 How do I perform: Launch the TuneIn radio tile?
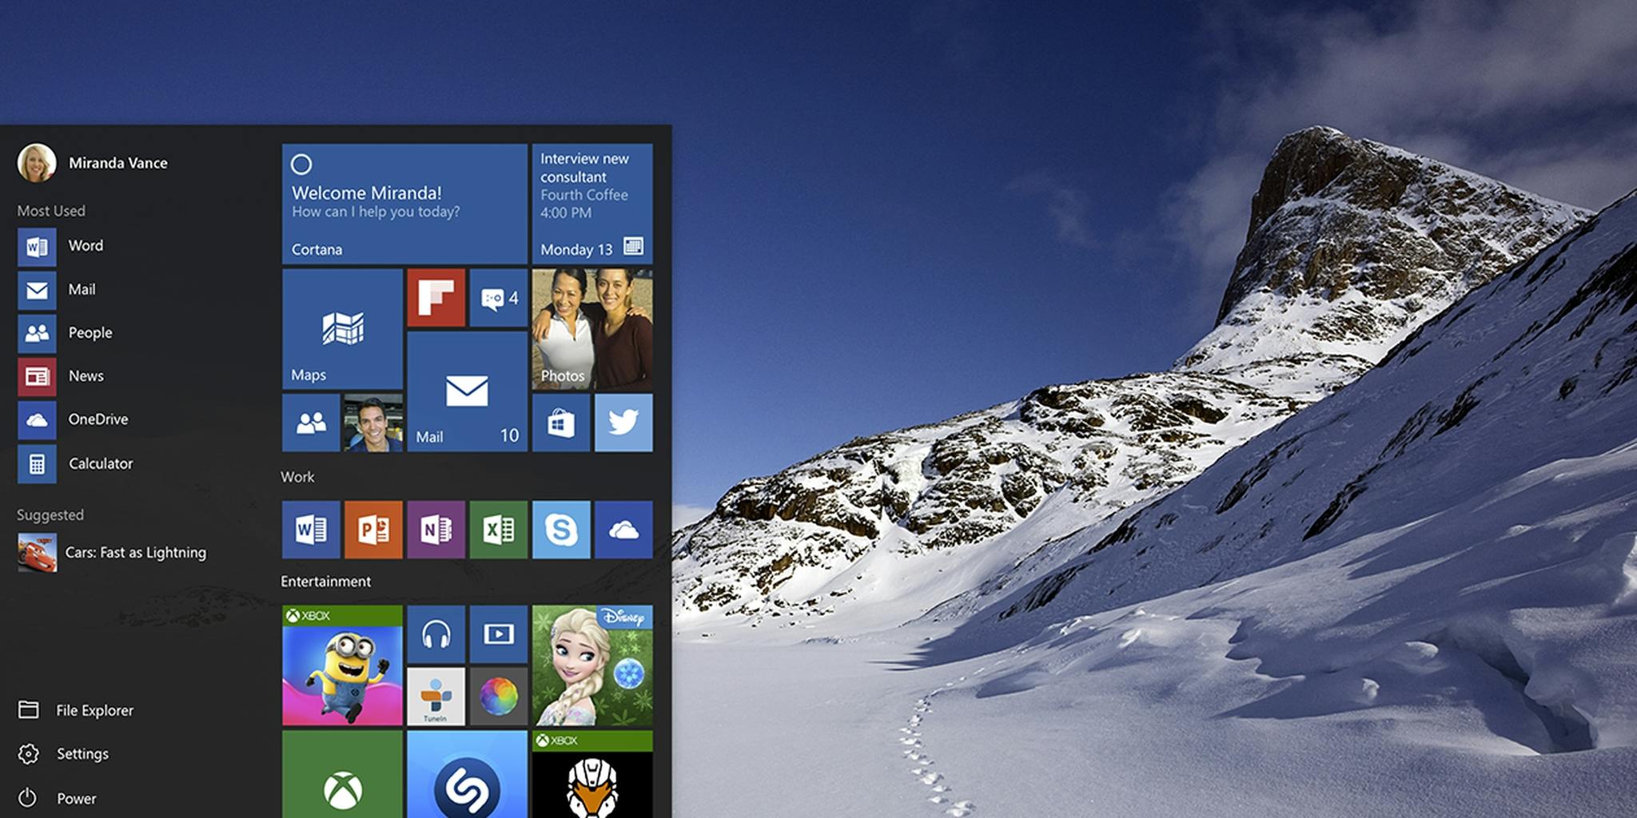pos(436,697)
